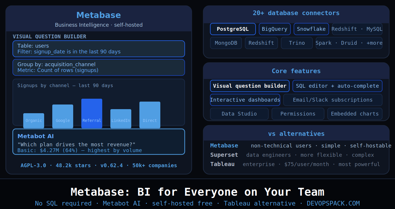Click "enterprise · $75/user/month · most powerful" text
Viewport: 395px width, 209px height.
(311, 164)
